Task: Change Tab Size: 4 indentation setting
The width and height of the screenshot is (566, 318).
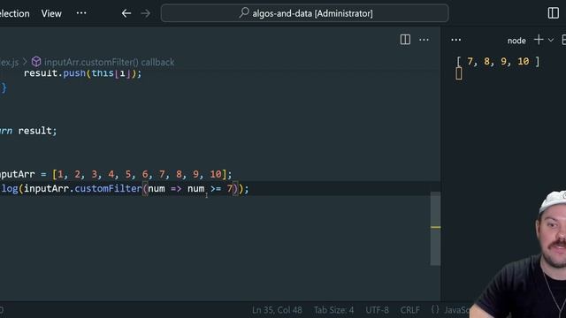Action: pos(333,310)
